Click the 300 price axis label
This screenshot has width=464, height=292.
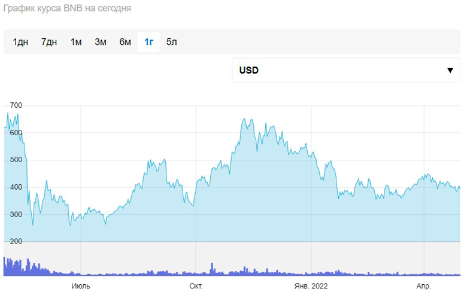pyautogui.click(x=16, y=214)
